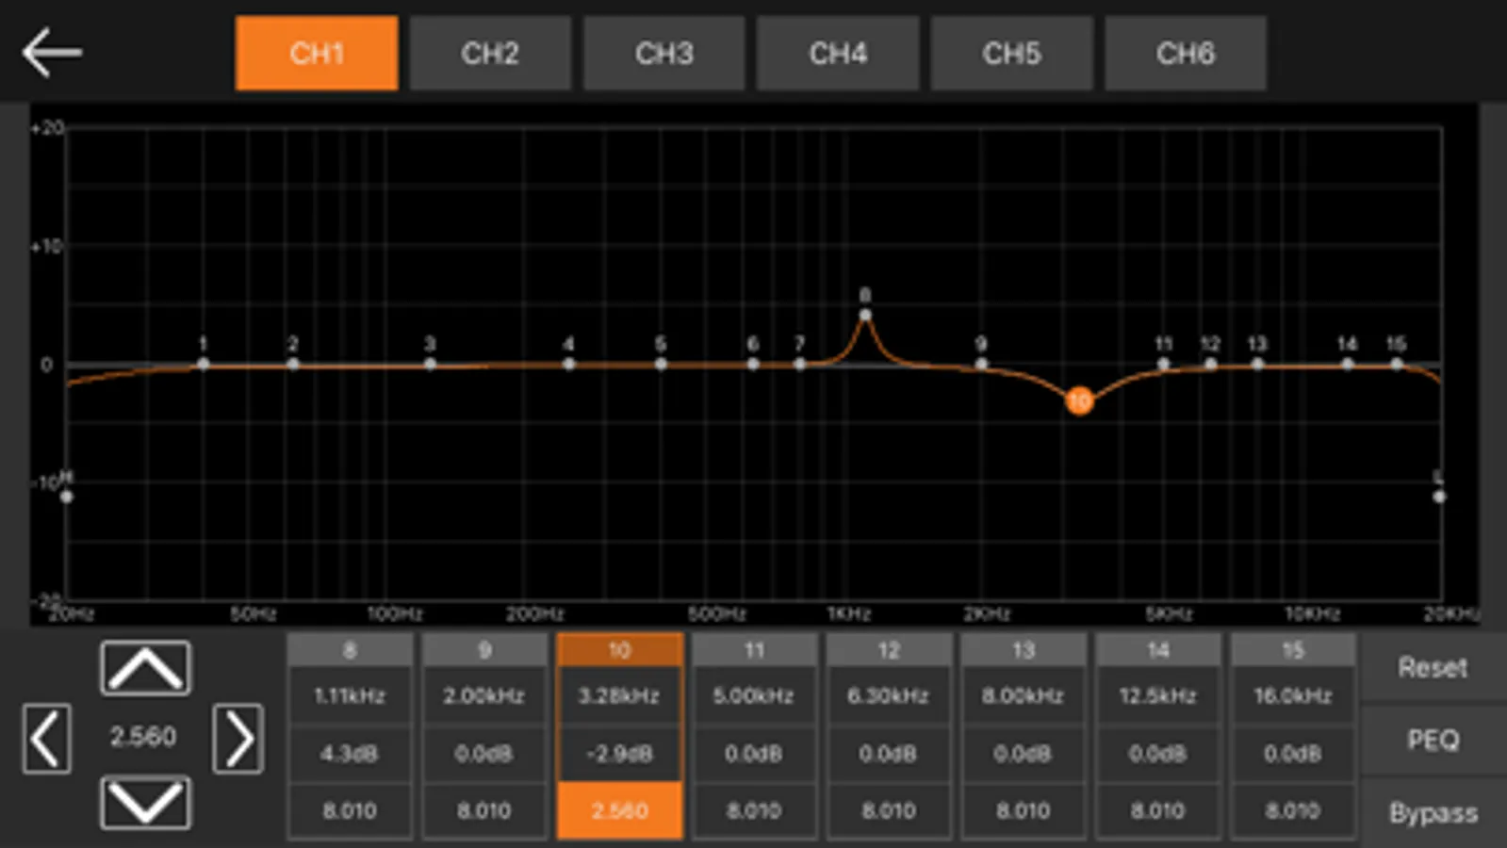This screenshot has width=1507, height=848.
Task: Switch to the CH2 tab
Action: 490,53
